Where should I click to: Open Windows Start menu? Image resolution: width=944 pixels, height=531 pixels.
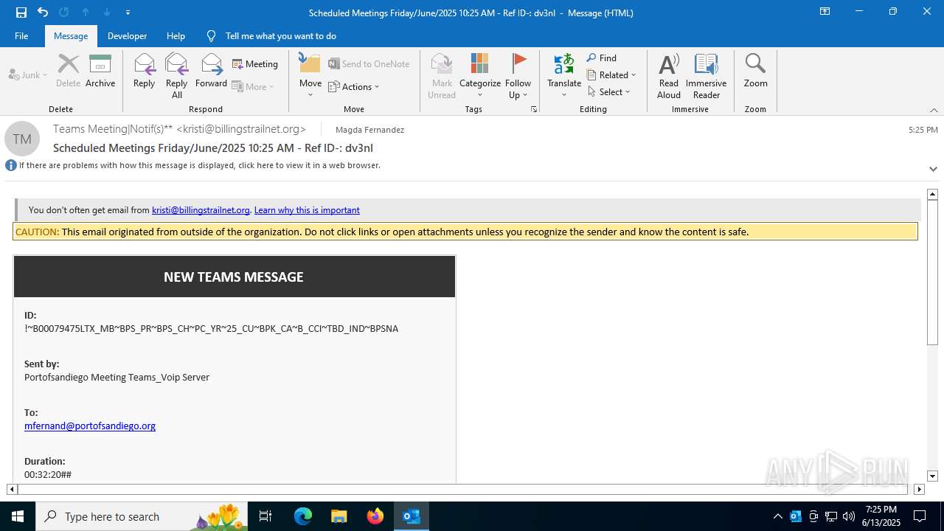pos(18,516)
